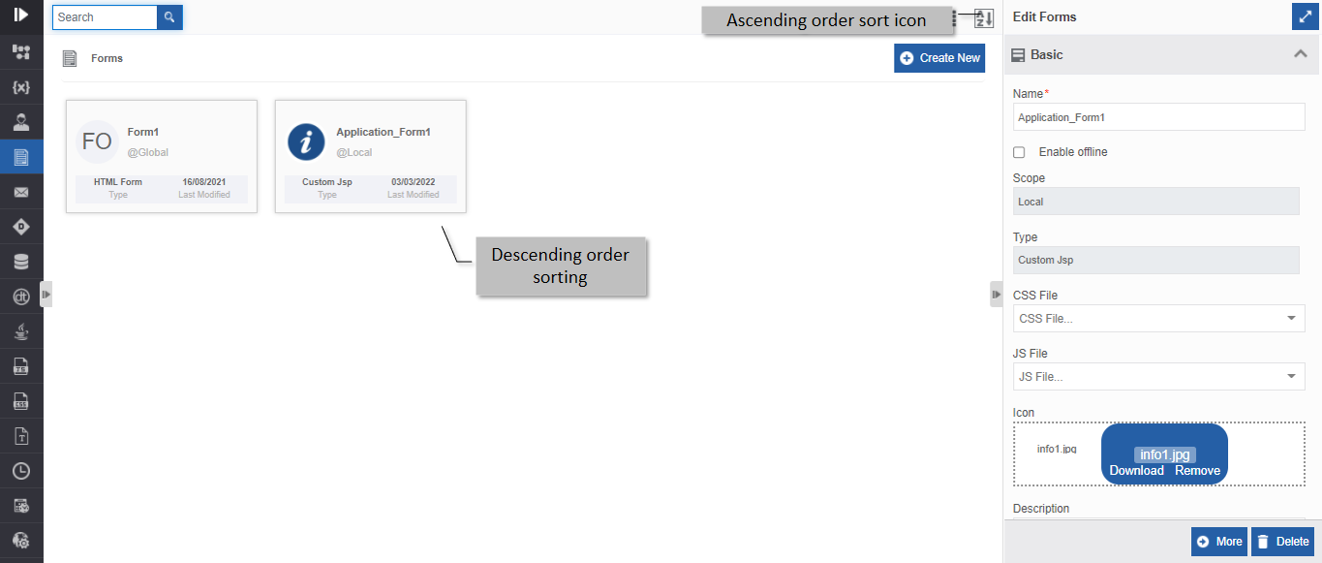Image resolution: width=1322 pixels, height=563 pixels.
Task: Click the read-only Scope field
Action: pyautogui.click(x=1155, y=202)
